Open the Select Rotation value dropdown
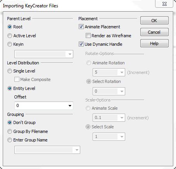Screen dimensions: 176x169 tap(122, 91)
